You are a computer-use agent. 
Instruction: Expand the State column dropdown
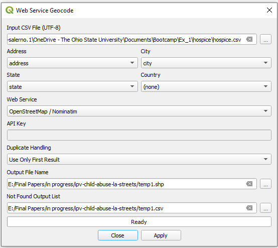tap(72, 86)
